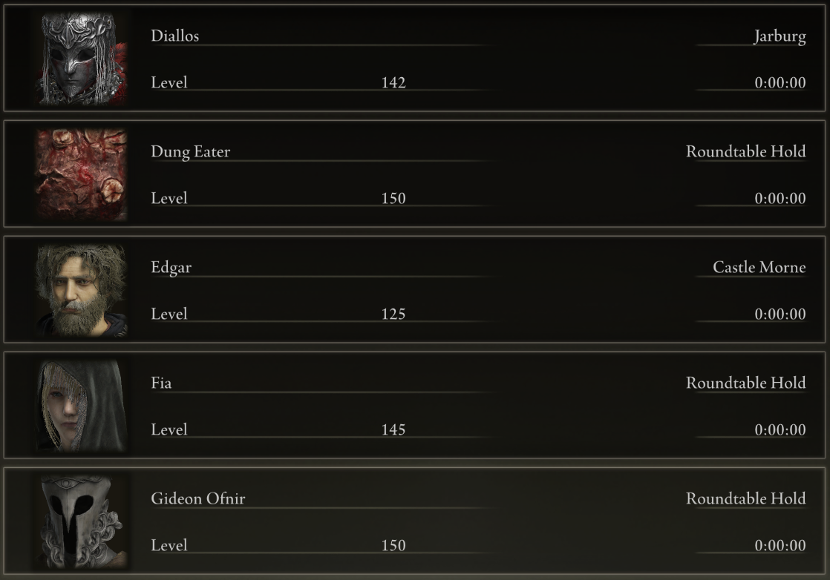
Task: Click the Castle Morne location text
Action: (759, 267)
